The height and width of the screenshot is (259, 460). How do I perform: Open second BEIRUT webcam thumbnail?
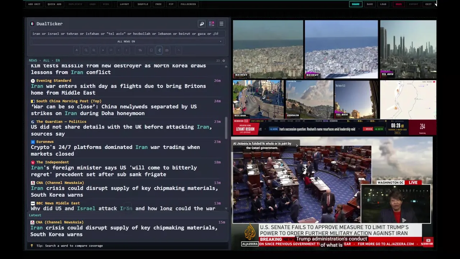(x=341, y=49)
